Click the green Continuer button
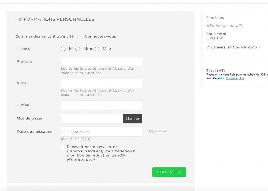Image resolution: width=268 pixels, height=191 pixels. tap(169, 172)
